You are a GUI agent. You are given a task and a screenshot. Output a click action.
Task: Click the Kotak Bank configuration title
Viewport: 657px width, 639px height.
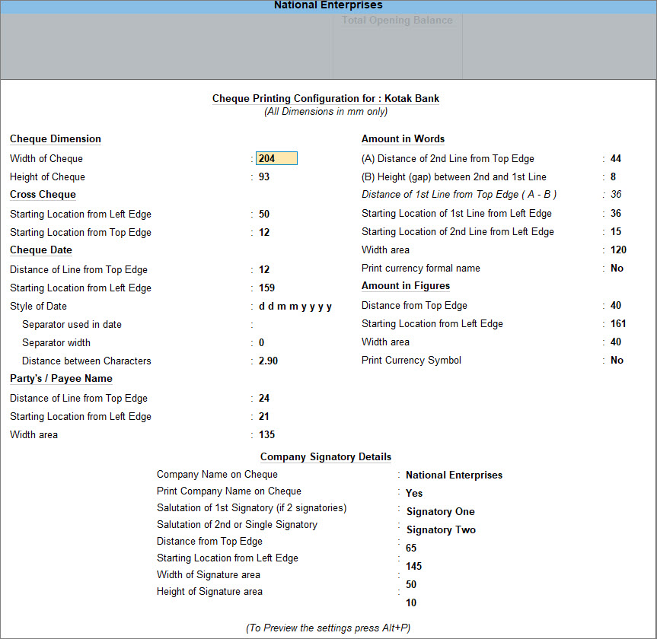point(326,99)
